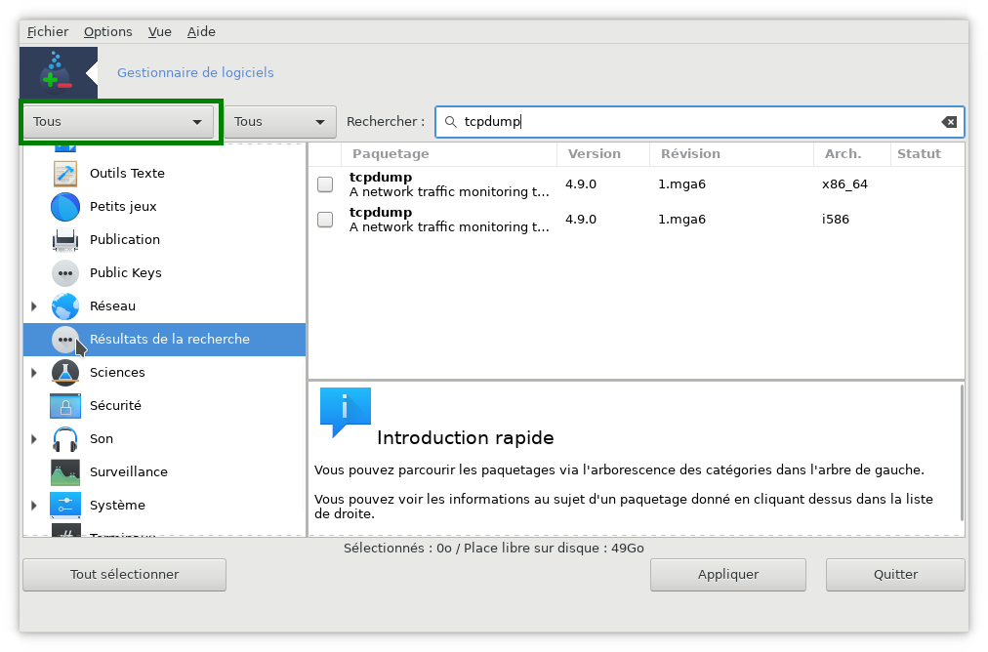
Task: Select the Sécurité padlock icon
Action: pos(65,406)
